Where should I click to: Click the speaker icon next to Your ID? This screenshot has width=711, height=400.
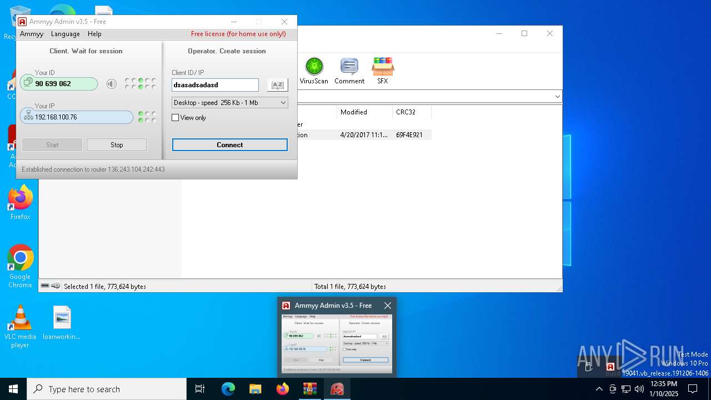pyautogui.click(x=112, y=84)
